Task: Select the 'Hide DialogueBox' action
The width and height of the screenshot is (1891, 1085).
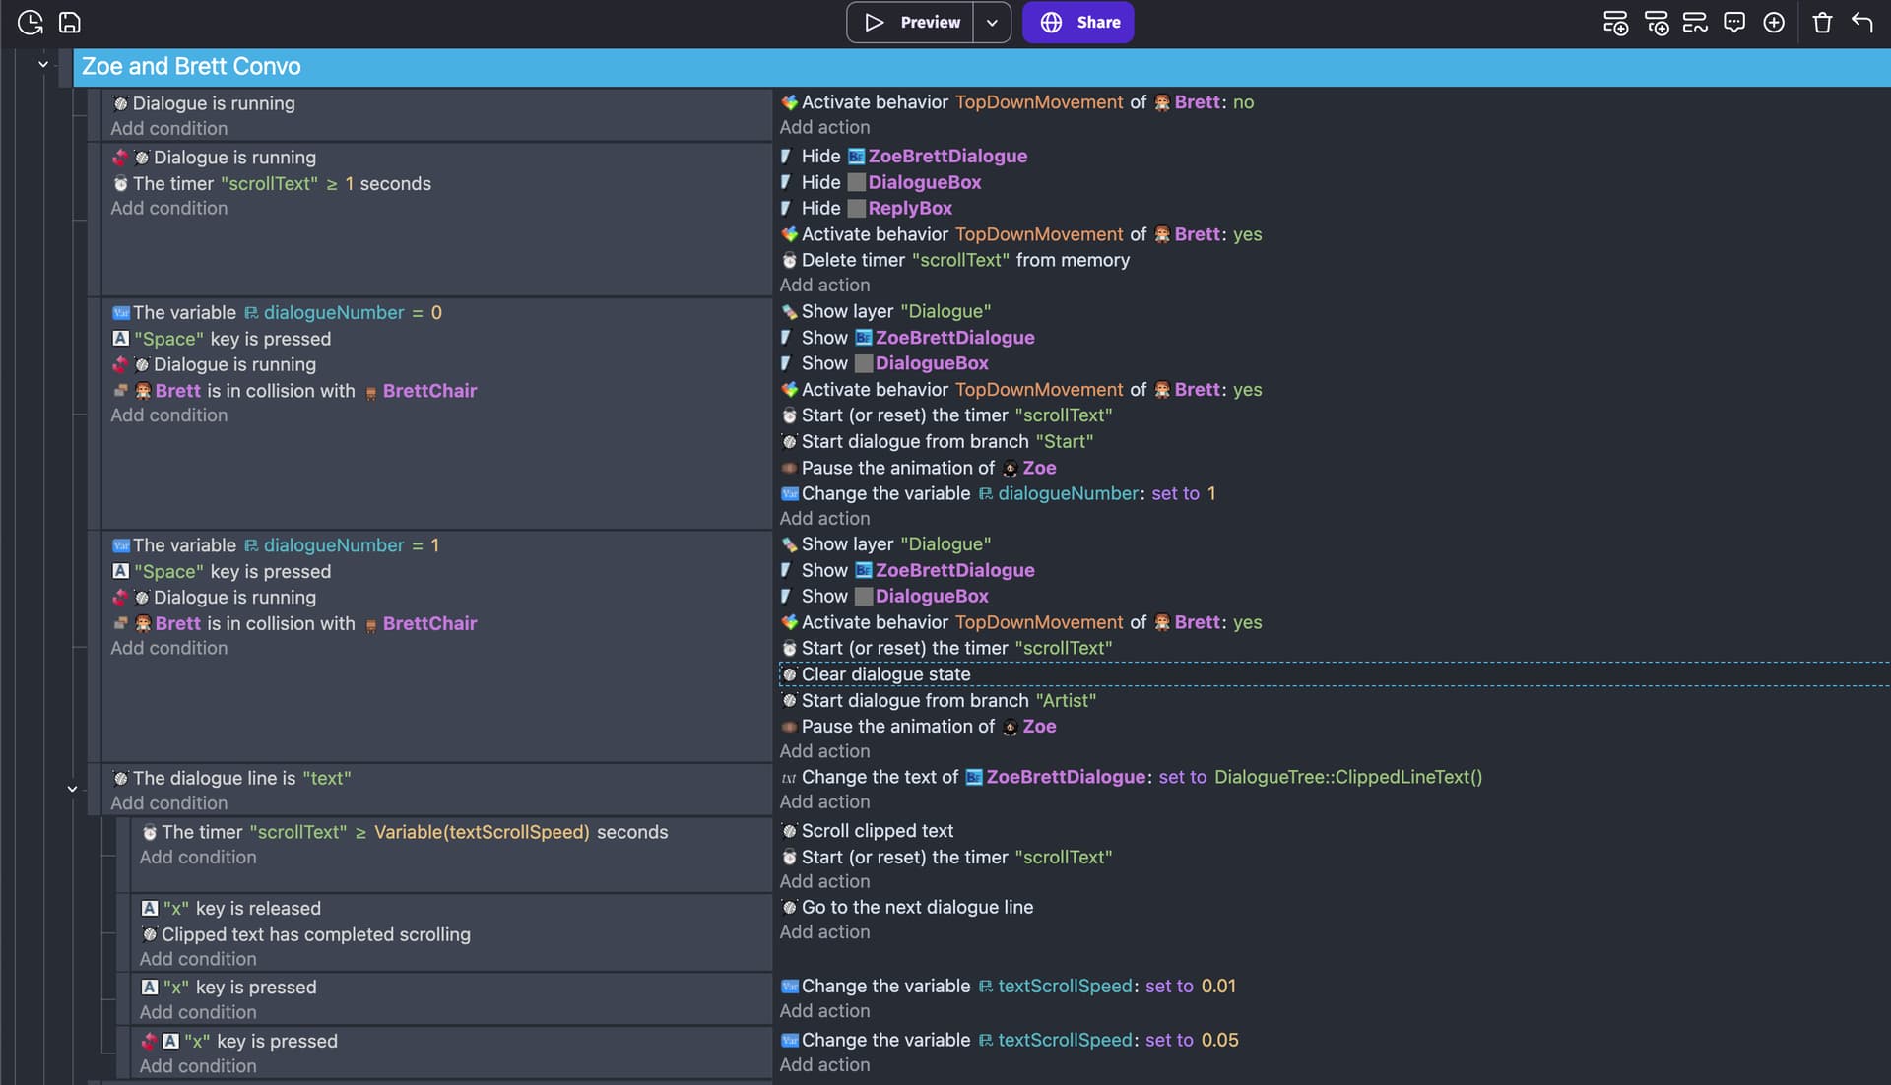Action: click(880, 182)
